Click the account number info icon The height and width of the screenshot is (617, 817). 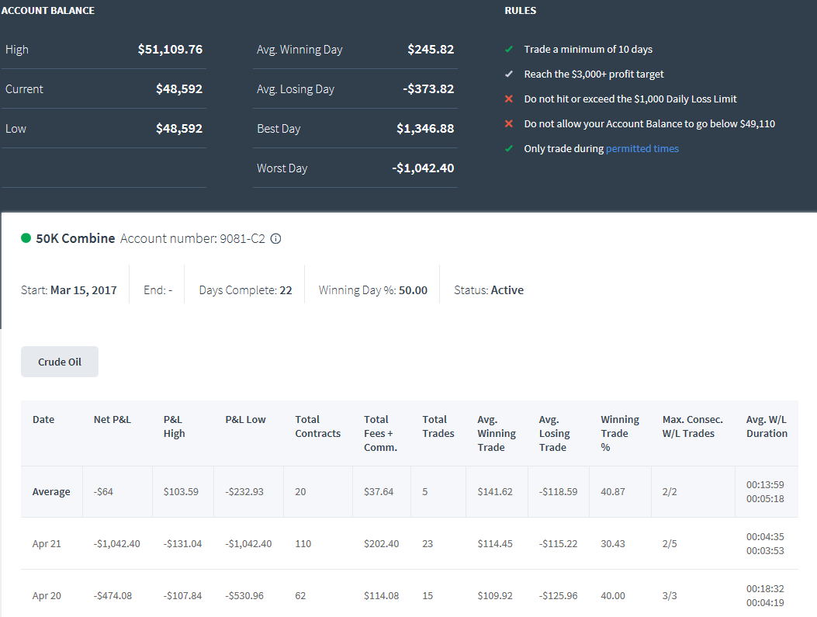click(x=275, y=239)
